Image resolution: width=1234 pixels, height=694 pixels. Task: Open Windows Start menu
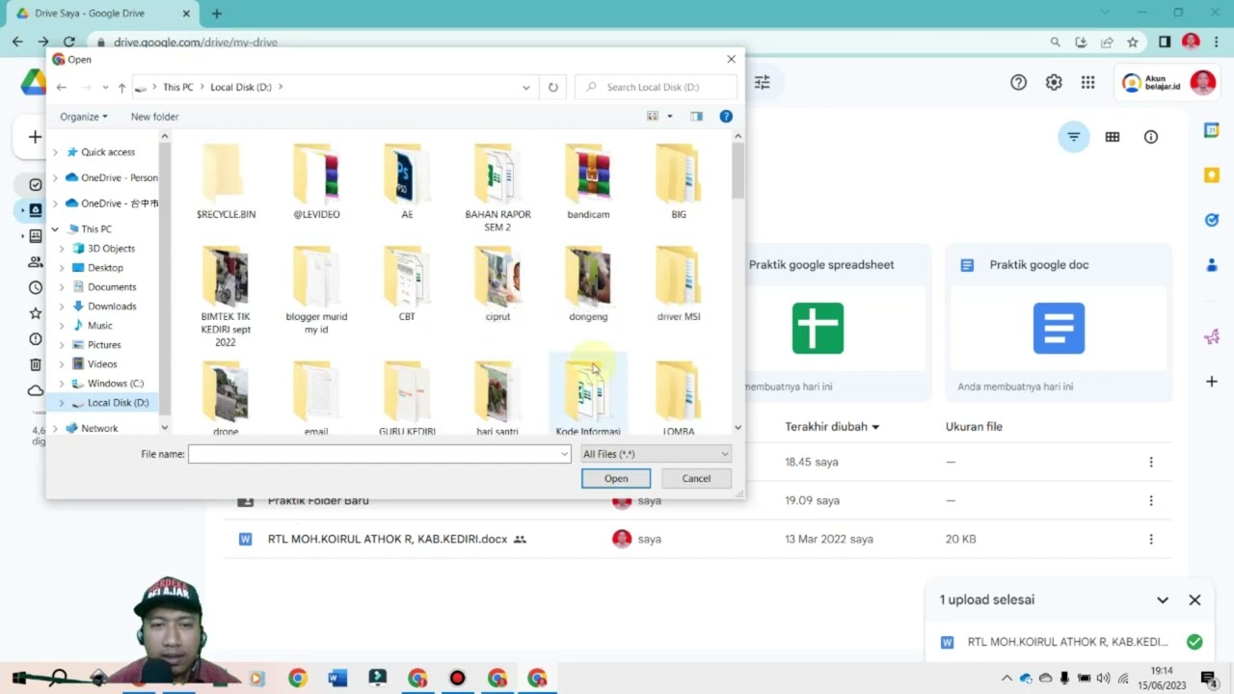pos(18,679)
